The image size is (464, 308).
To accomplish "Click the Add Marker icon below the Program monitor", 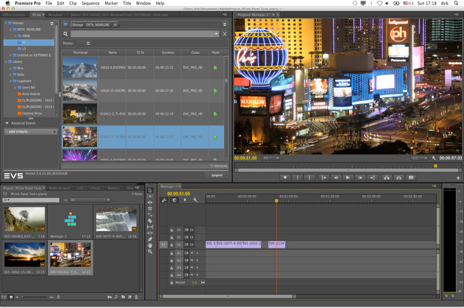I will tap(285, 177).
